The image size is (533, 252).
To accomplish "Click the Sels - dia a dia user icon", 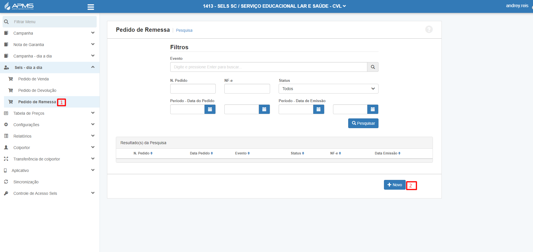I will tap(7, 68).
